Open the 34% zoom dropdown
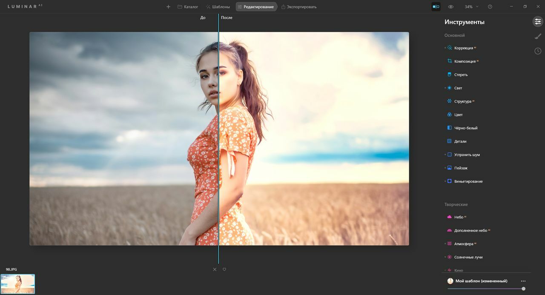This screenshot has height=295, width=545. coord(471,7)
